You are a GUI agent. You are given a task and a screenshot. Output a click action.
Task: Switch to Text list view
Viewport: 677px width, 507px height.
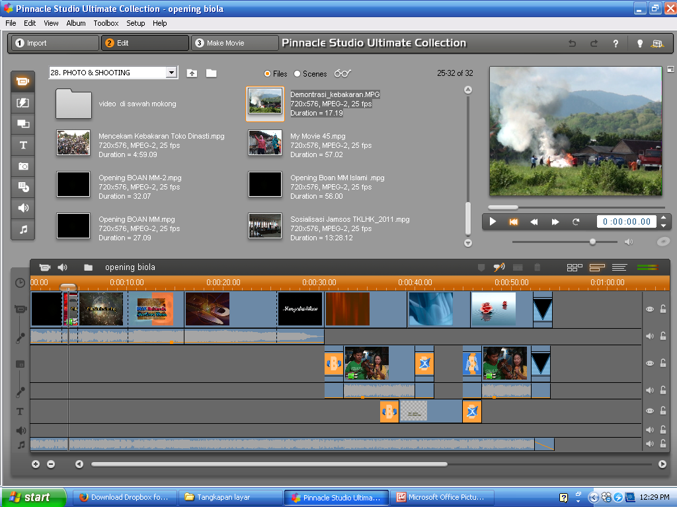[x=619, y=268]
